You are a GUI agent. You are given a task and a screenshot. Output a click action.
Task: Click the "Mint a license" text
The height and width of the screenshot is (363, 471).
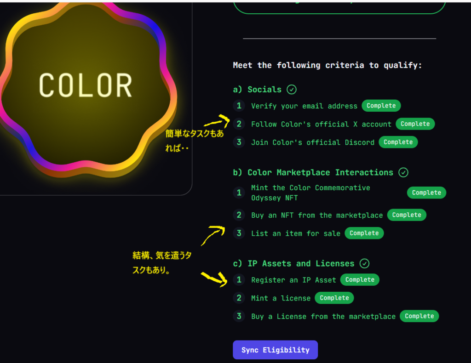281,298
